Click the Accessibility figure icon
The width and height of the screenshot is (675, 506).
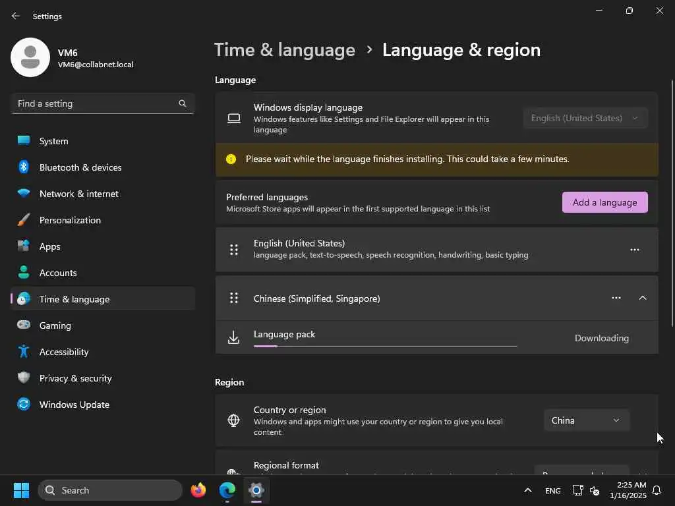point(24,352)
